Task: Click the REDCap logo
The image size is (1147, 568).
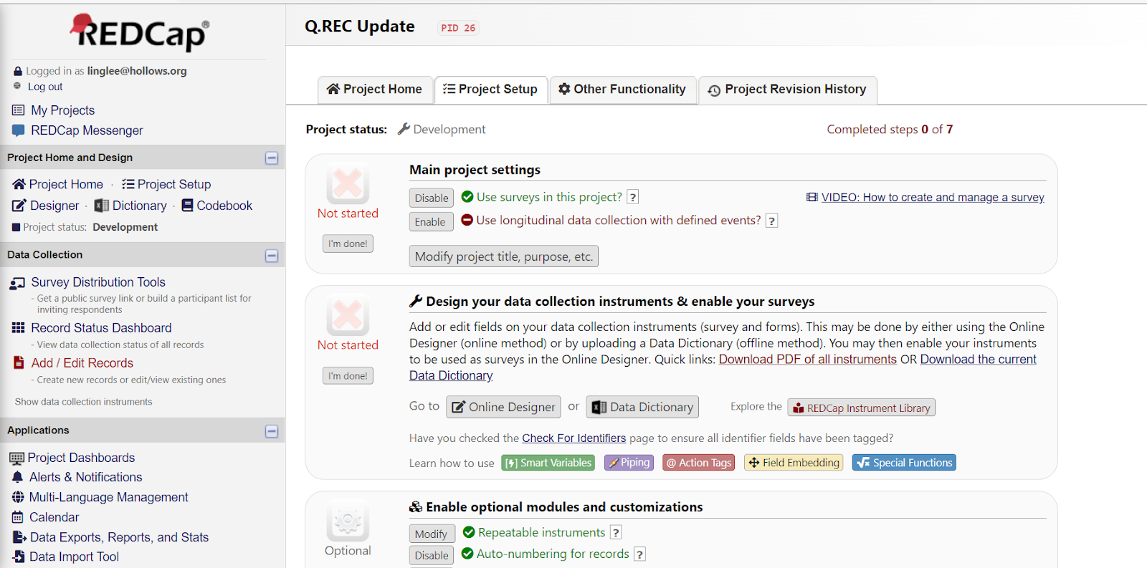Action: (x=140, y=32)
